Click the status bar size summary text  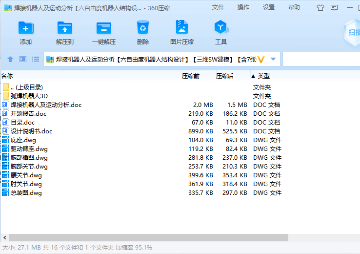[77, 248]
